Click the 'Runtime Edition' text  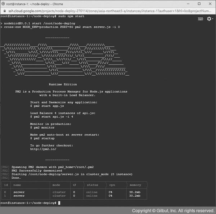(63, 84)
